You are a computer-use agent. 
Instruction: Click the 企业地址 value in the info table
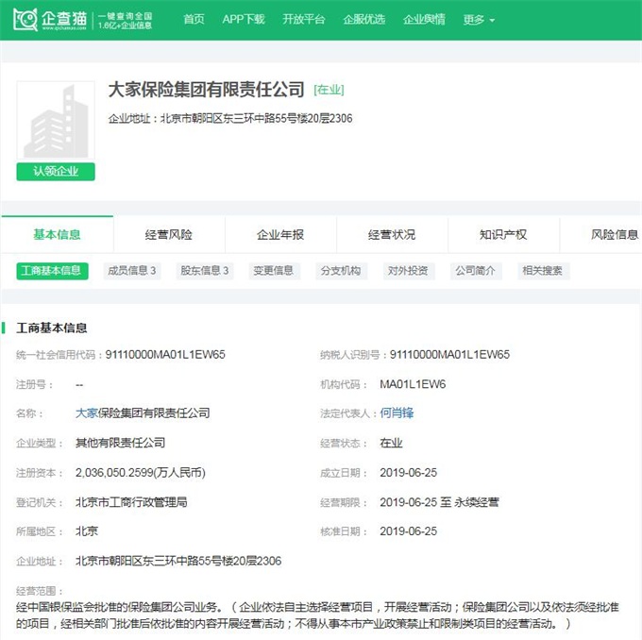178,561
